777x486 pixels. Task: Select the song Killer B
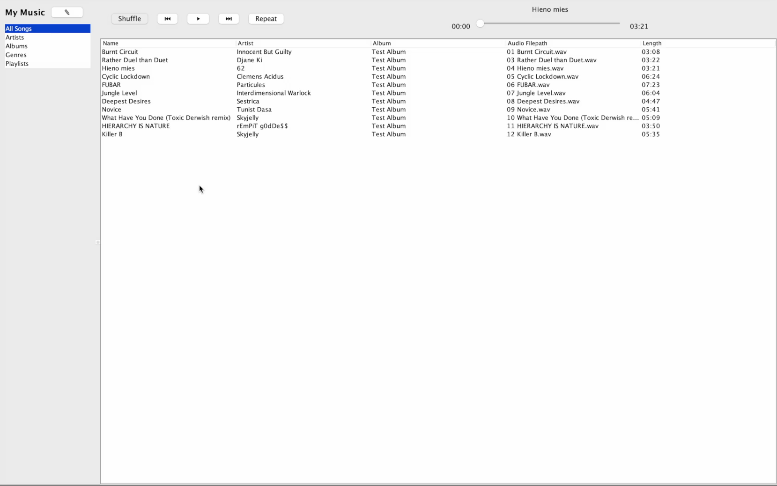(x=112, y=134)
